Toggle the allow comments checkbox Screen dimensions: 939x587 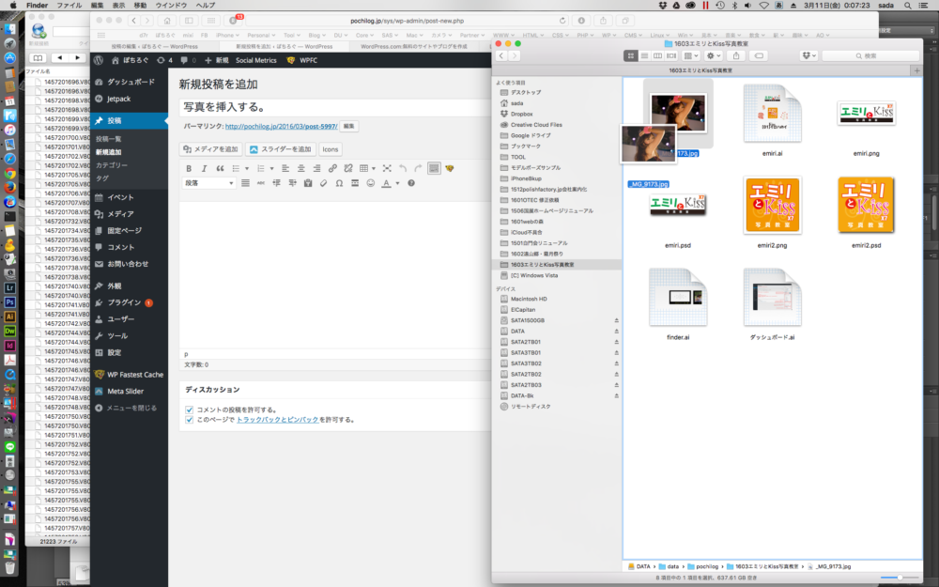(x=190, y=409)
